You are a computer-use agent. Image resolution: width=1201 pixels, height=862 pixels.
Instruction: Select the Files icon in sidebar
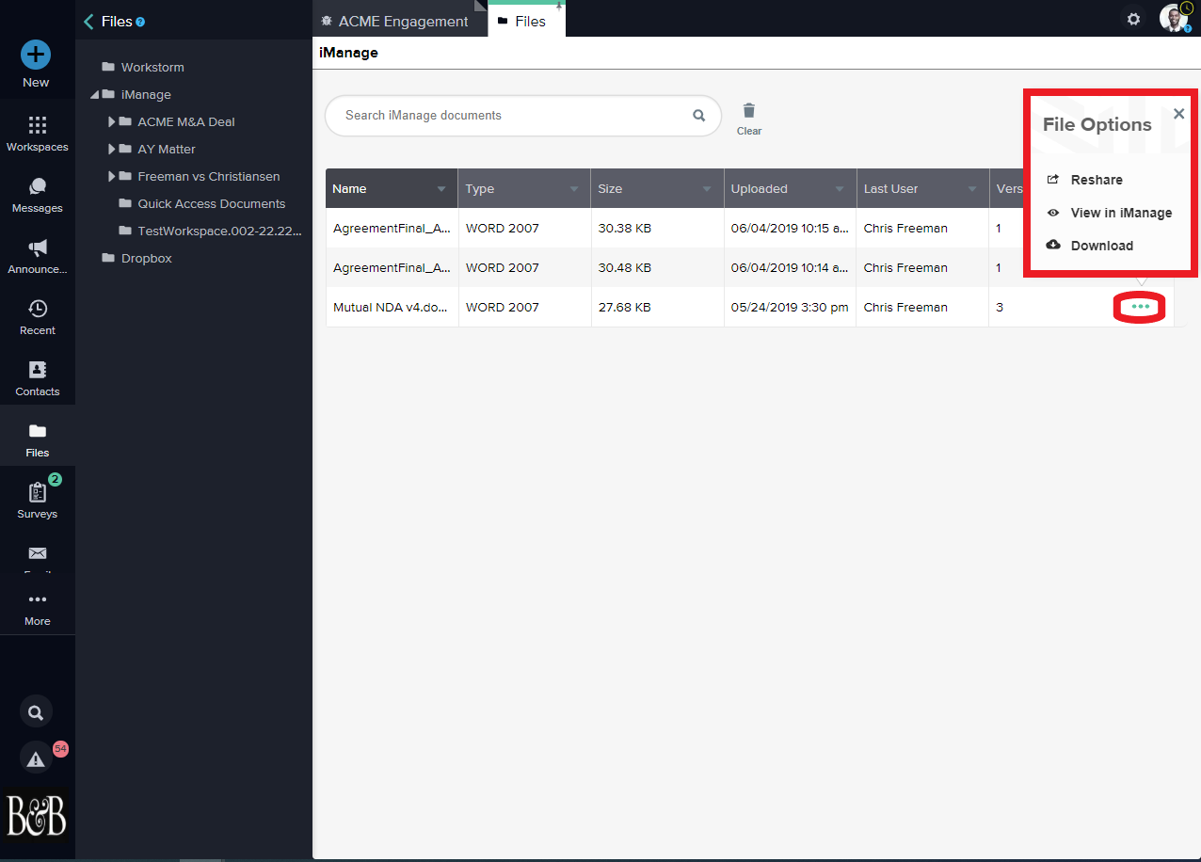[38, 431]
